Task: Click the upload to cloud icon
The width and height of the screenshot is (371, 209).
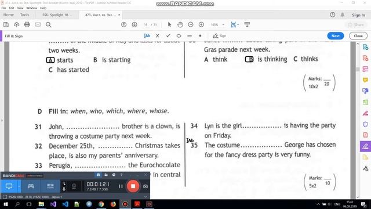Action: click(x=16, y=24)
